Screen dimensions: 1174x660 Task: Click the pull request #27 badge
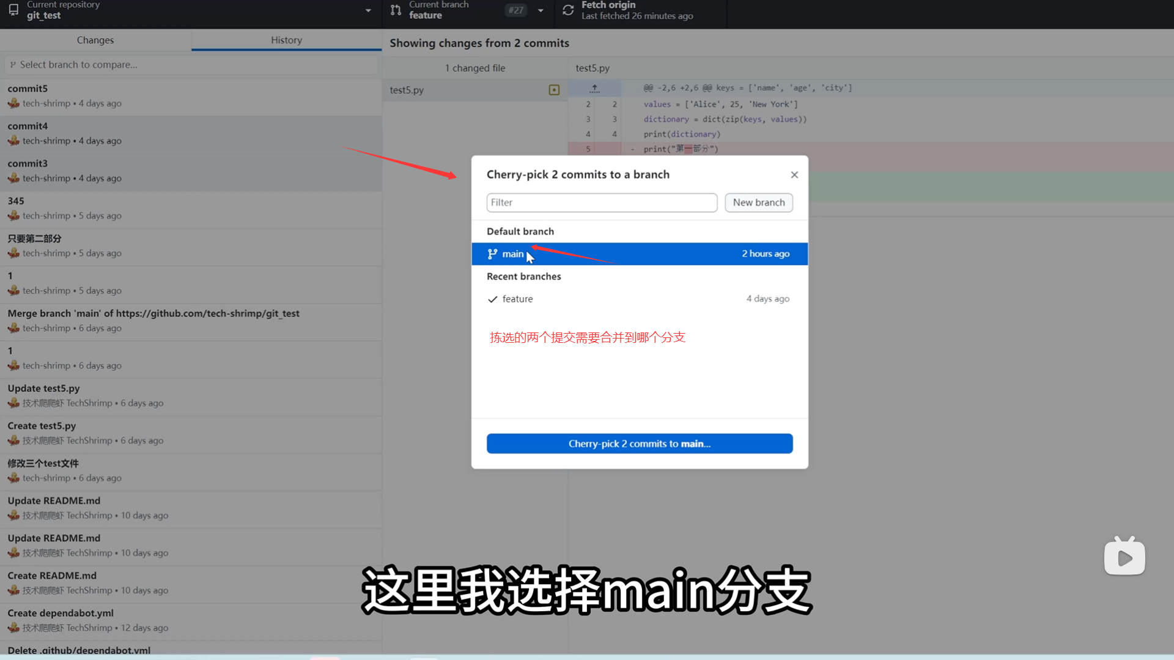515,10
